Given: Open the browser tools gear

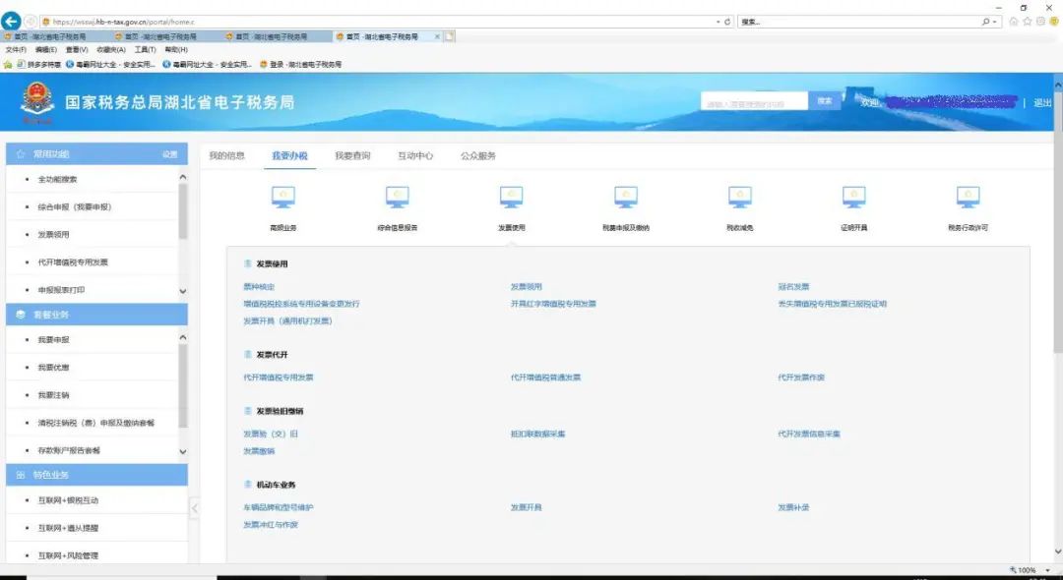Looking at the screenshot, I should [x=1040, y=22].
